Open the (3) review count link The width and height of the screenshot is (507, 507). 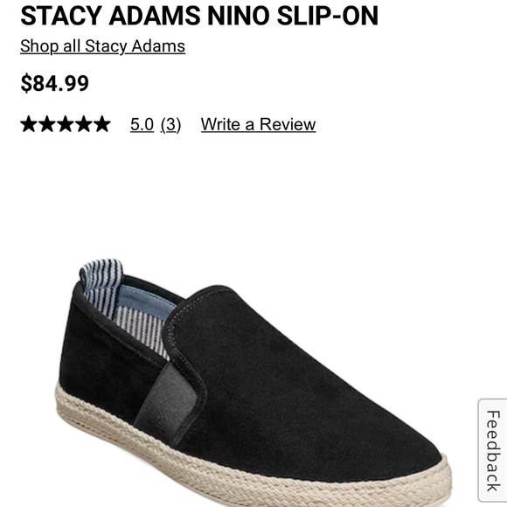pos(170,124)
